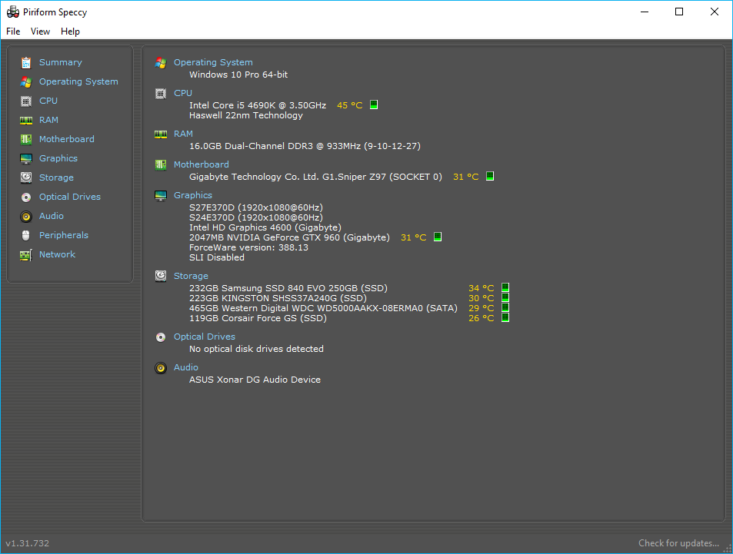Click the RAM icon in the main panel
Screen dimensions: 733x554
[x=161, y=134]
